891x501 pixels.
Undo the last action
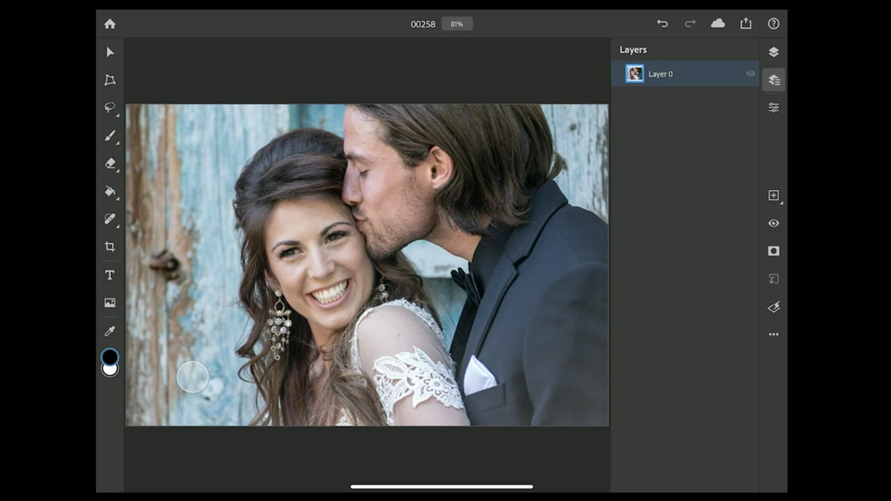[x=662, y=24]
